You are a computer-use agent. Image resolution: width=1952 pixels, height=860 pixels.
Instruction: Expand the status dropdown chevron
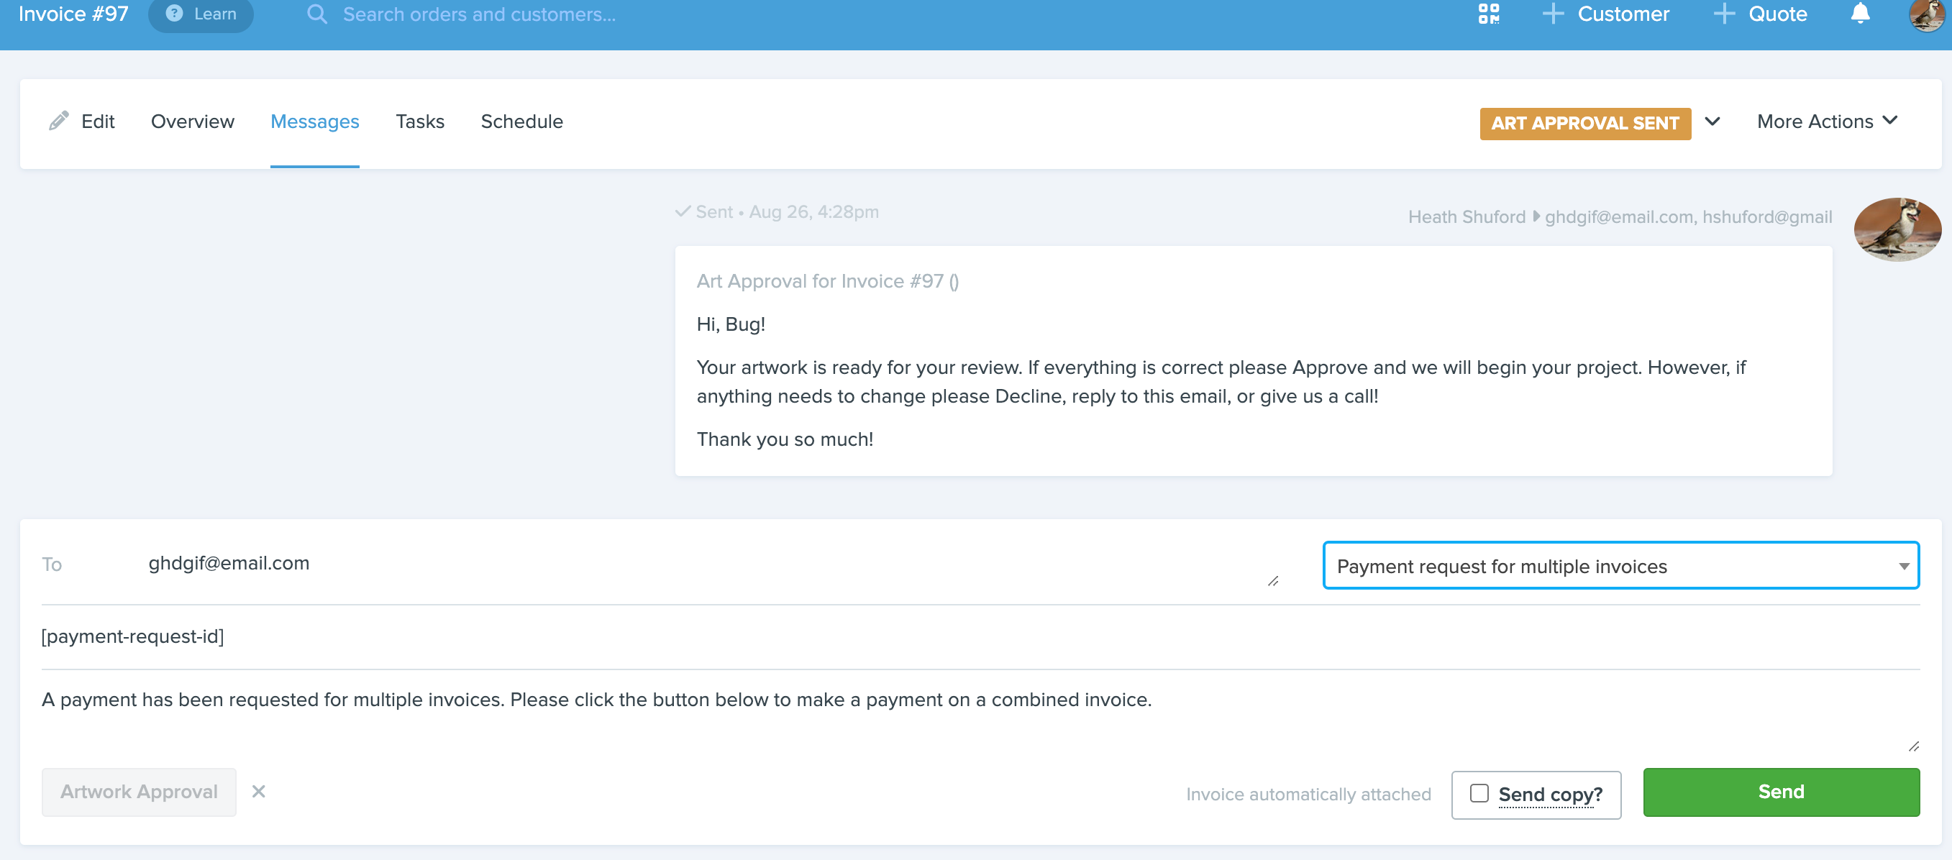1712,122
